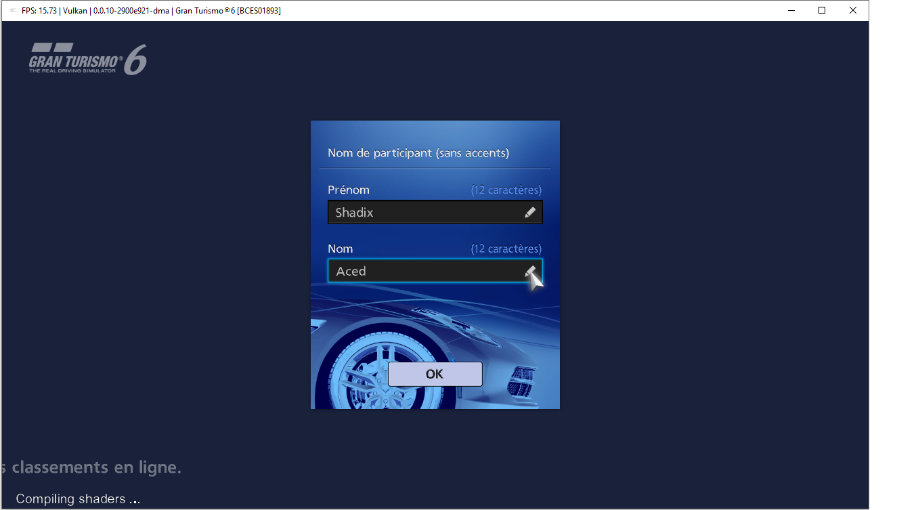This screenshot has width=916, height=510.
Task: Click the pencil icon in Prénom field
Action: coord(530,213)
